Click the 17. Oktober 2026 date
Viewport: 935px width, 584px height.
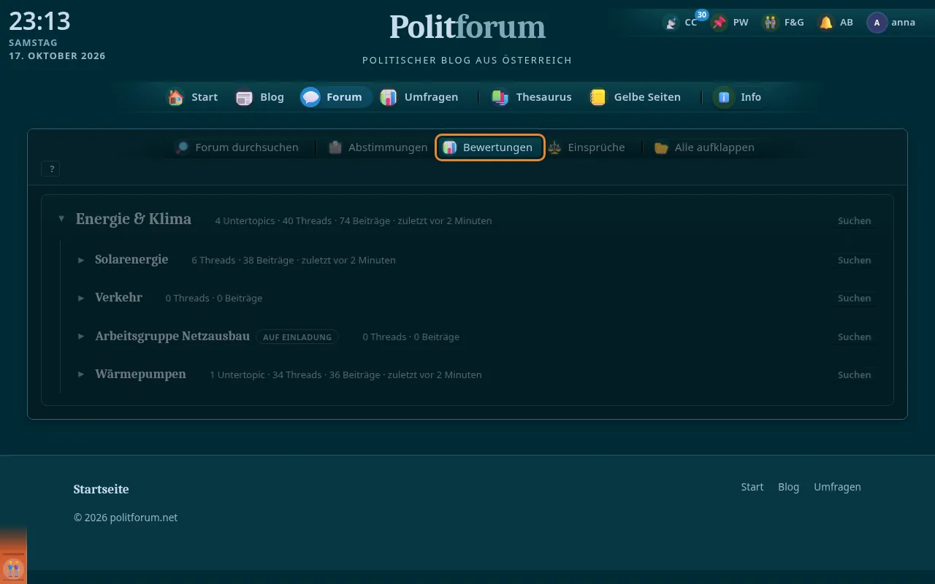click(57, 56)
